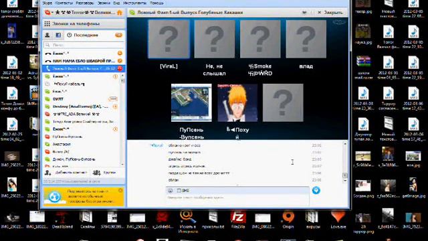This screenshot has height=241, width=428.
Task: Click the yellow Skype promo banner
Action: (84, 197)
